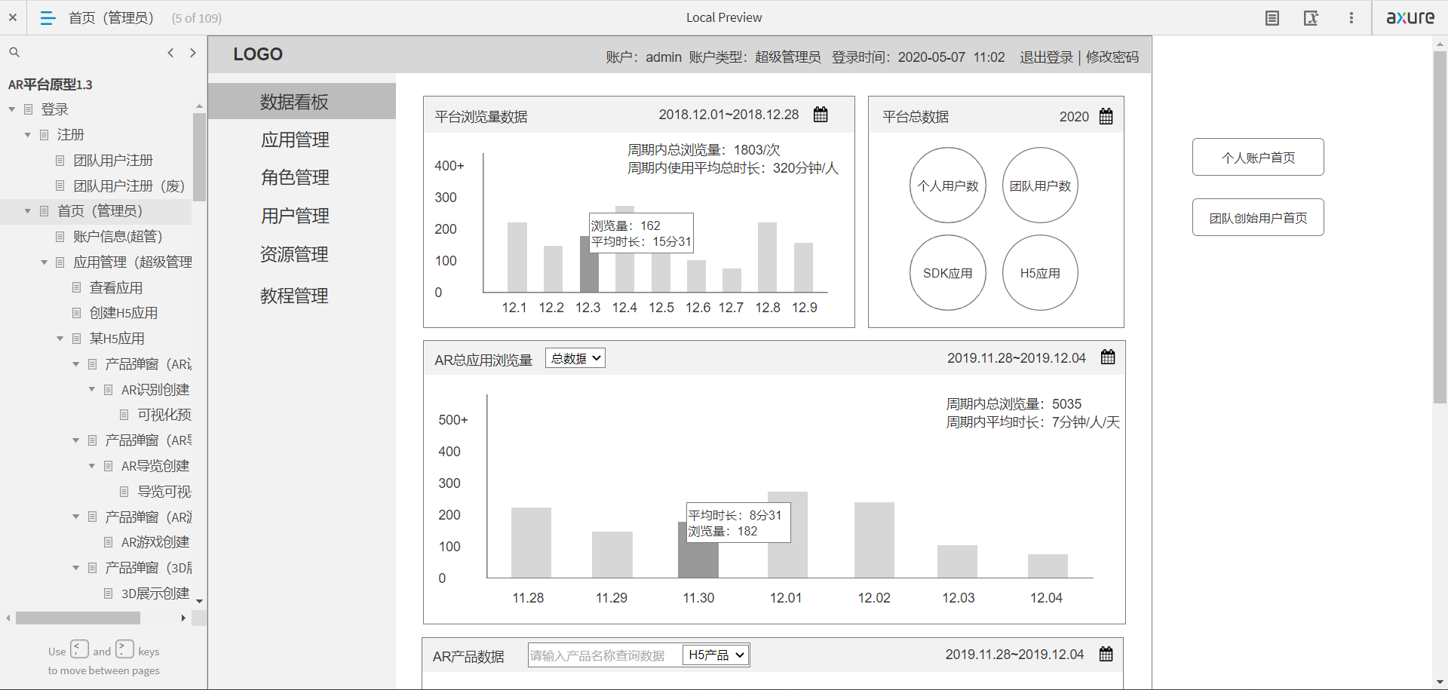Collapse the 注册 tree node
This screenshot has height=690, width=1448.
pyautogui.click(x=28, y=135)
